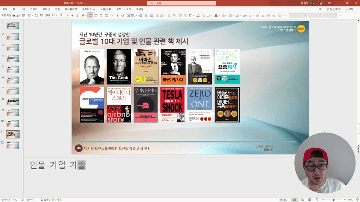Toggle the AutoSave switch
The width and height of the screenshot is (360, 202).
(16, 16)
